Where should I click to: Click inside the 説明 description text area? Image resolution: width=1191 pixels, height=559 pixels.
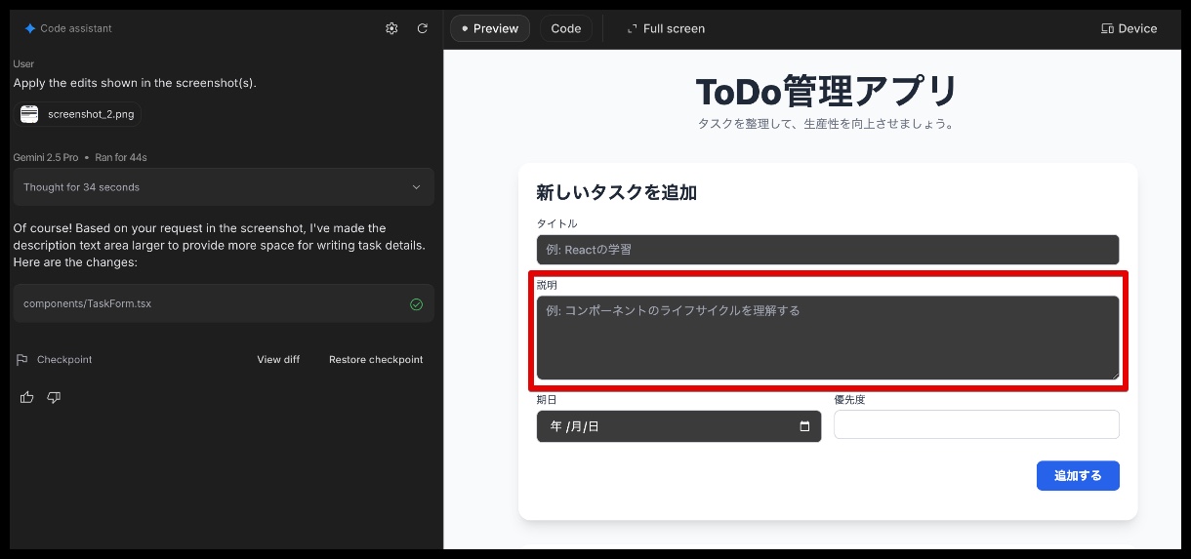[x=828, y=338]
